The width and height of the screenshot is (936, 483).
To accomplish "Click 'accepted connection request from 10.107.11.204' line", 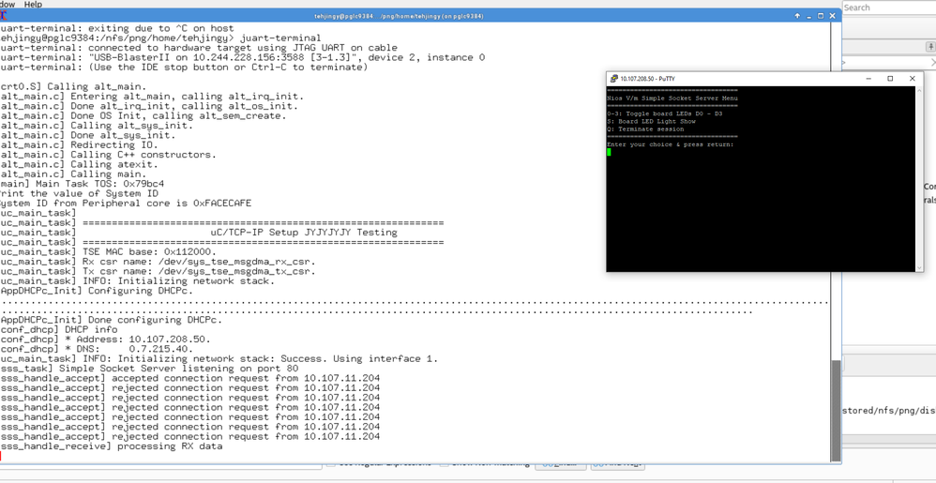I will [x=189, y=379].
